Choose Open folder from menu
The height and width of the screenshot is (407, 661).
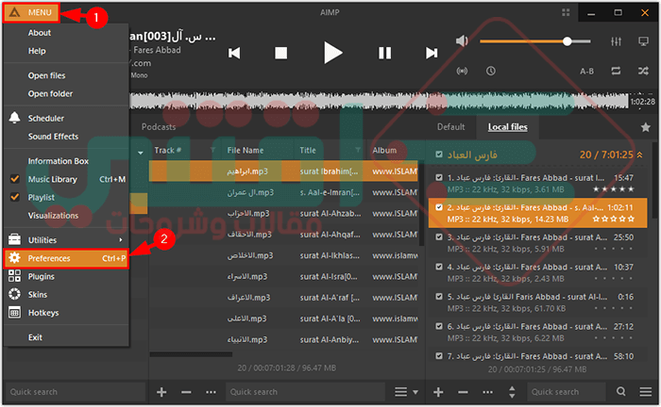pos(50,94)
